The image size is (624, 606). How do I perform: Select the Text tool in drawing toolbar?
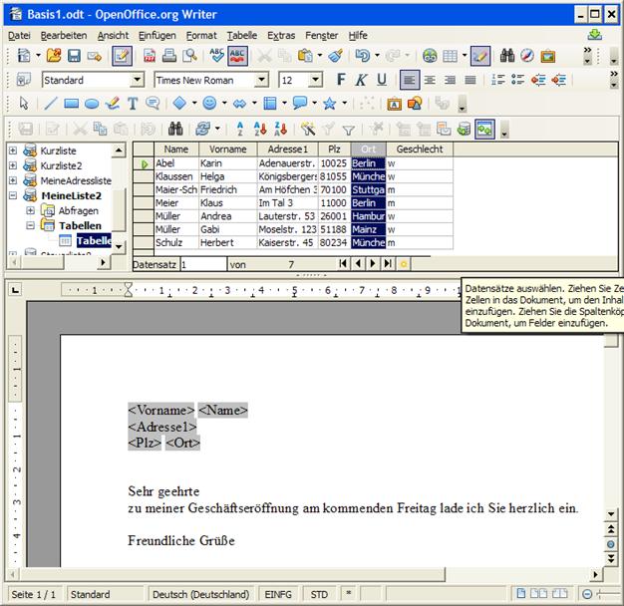[132, 104]
